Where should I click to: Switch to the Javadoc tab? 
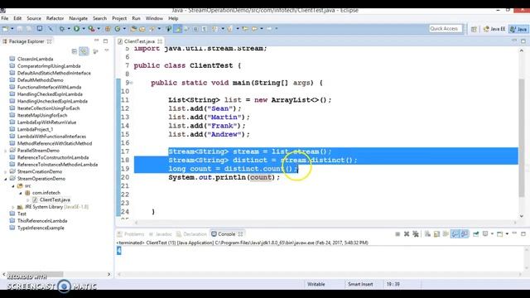(x=161, y=233)
